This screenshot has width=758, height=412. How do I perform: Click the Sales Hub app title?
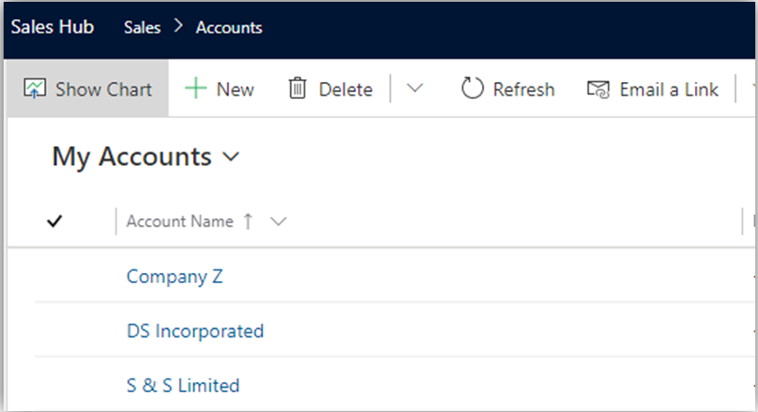coord(52,27)
